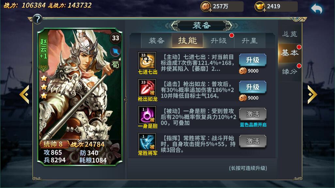
Task: Open the 缘分 side tab
Action: click(x=290, y=71)
